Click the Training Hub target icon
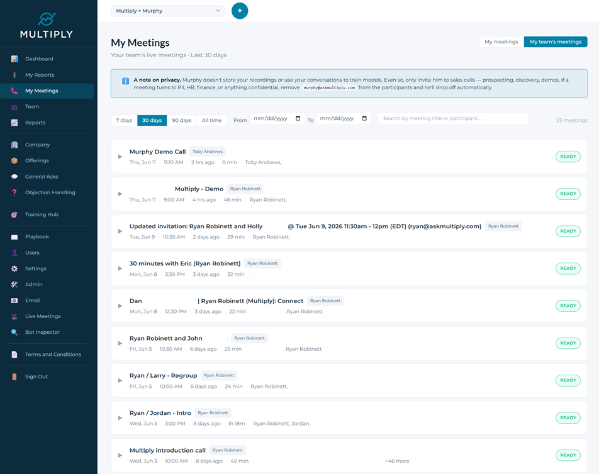Viewport: 599px width, 474px height. [x=14, y=214]
